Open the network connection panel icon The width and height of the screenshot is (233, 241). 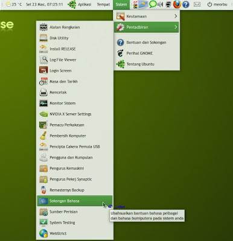coord(168,4)
